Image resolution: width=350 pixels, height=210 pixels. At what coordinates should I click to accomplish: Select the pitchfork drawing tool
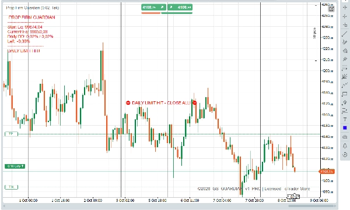point(345,51)
